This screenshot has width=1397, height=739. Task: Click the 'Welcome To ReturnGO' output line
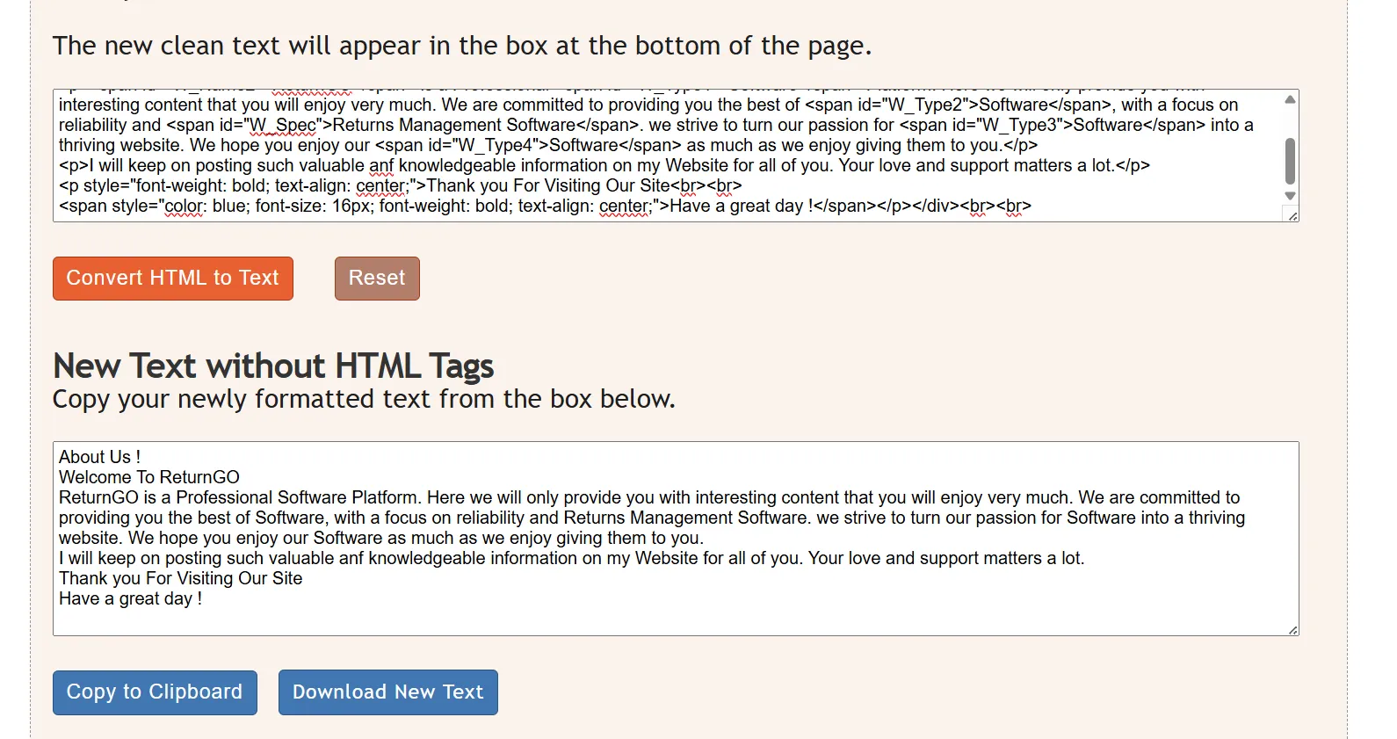pyautogui.click(x=149, y=477)
